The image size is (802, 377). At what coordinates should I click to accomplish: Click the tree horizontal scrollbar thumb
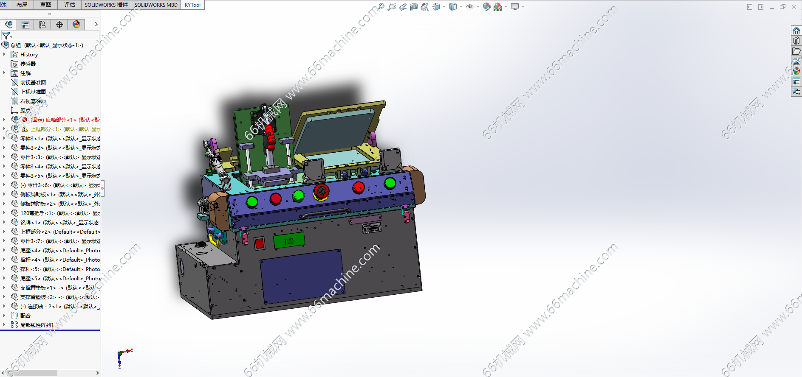[31, 373]
